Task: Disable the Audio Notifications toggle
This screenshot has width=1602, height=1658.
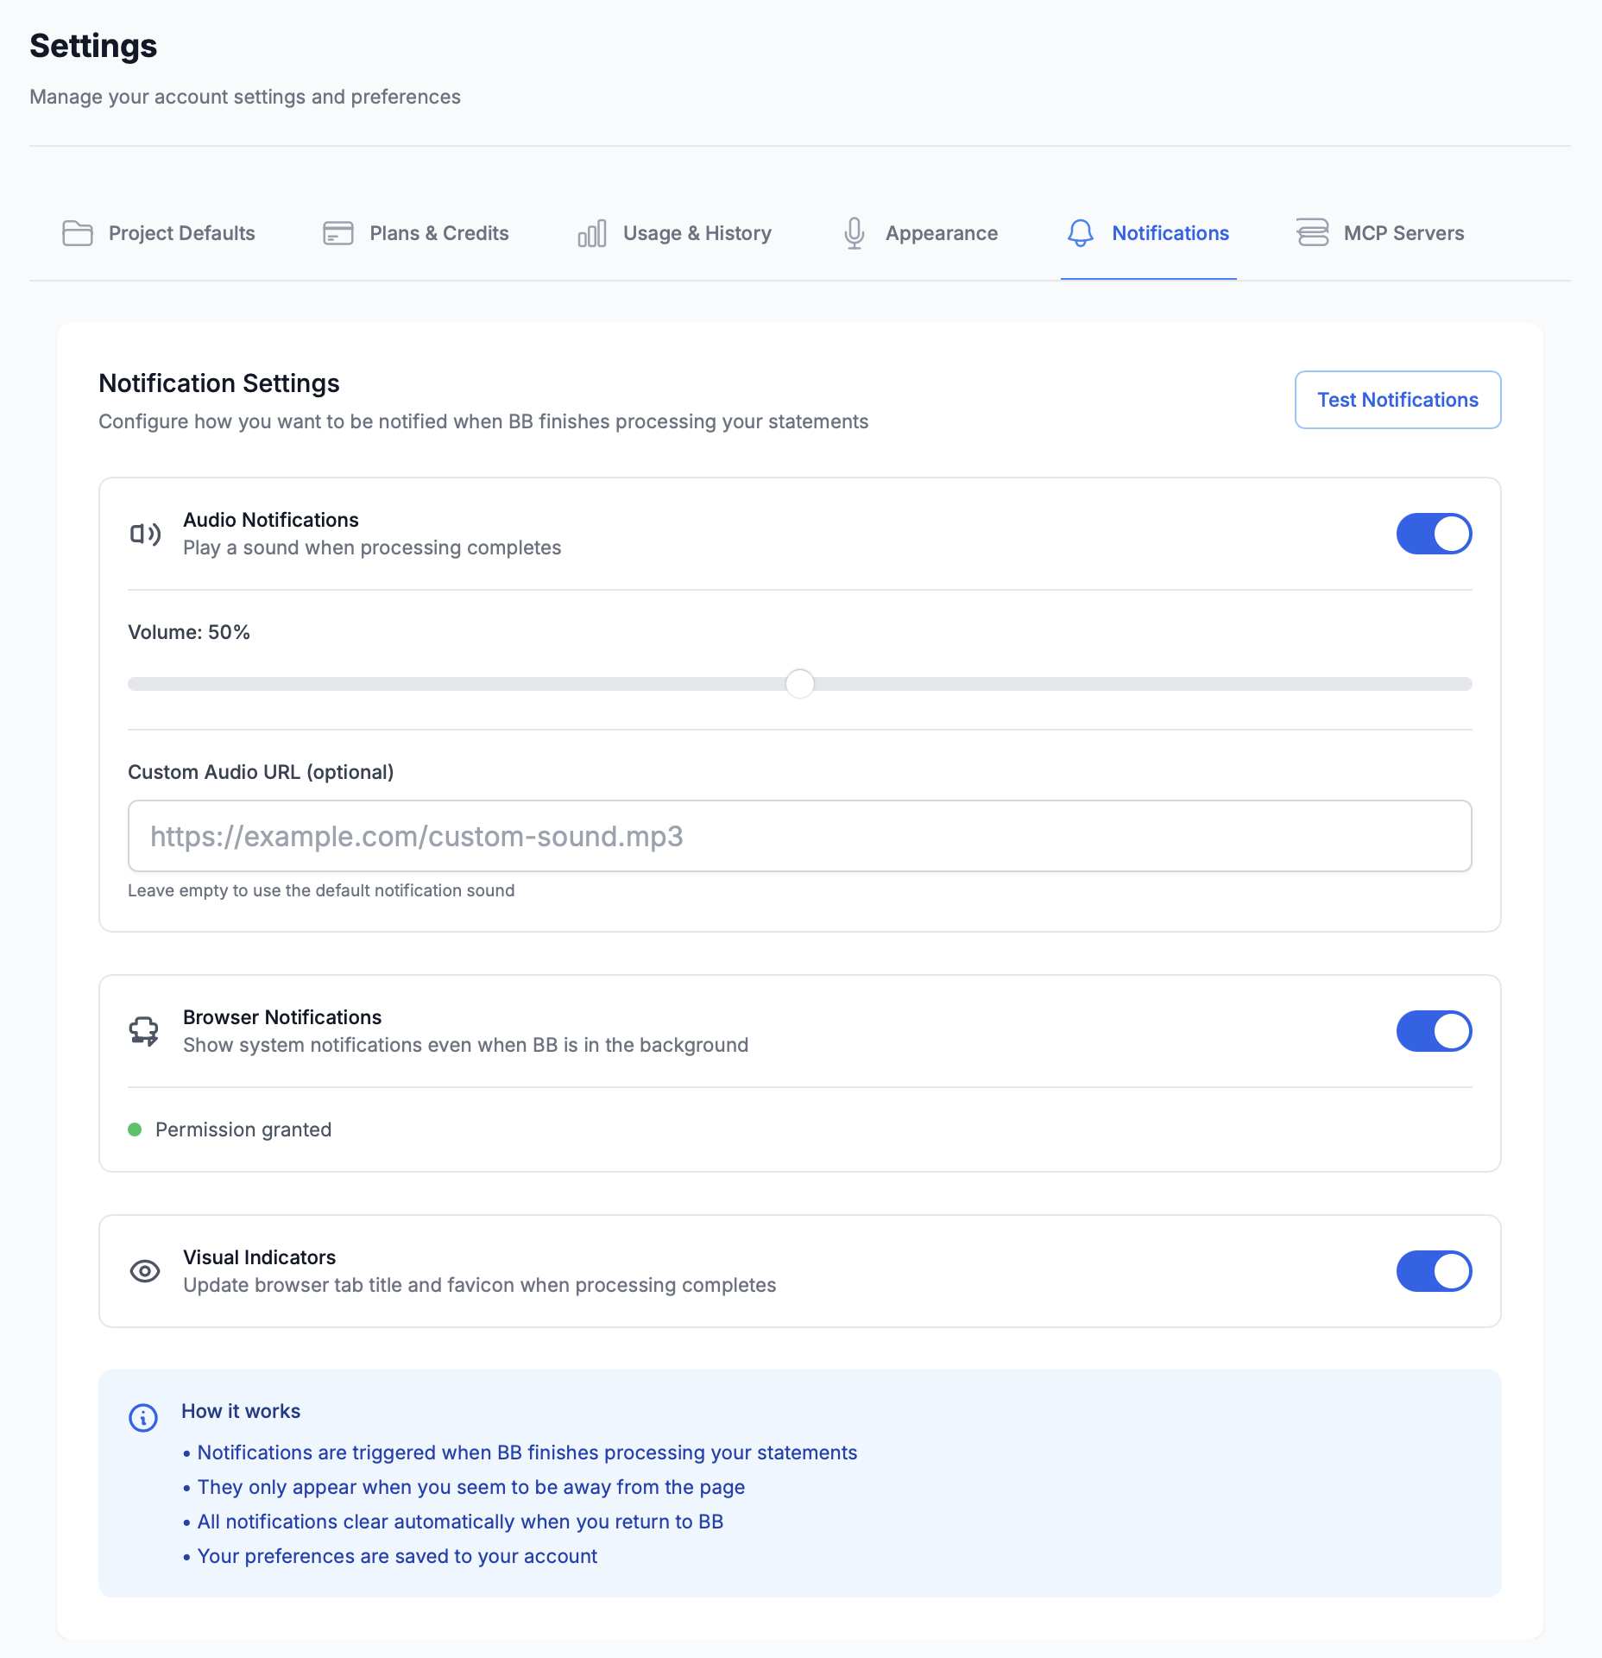Action: (1434, 534)
